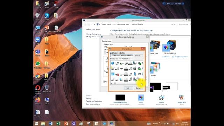Open WhatsApp desktop shortcut

[x=38, y=65]
